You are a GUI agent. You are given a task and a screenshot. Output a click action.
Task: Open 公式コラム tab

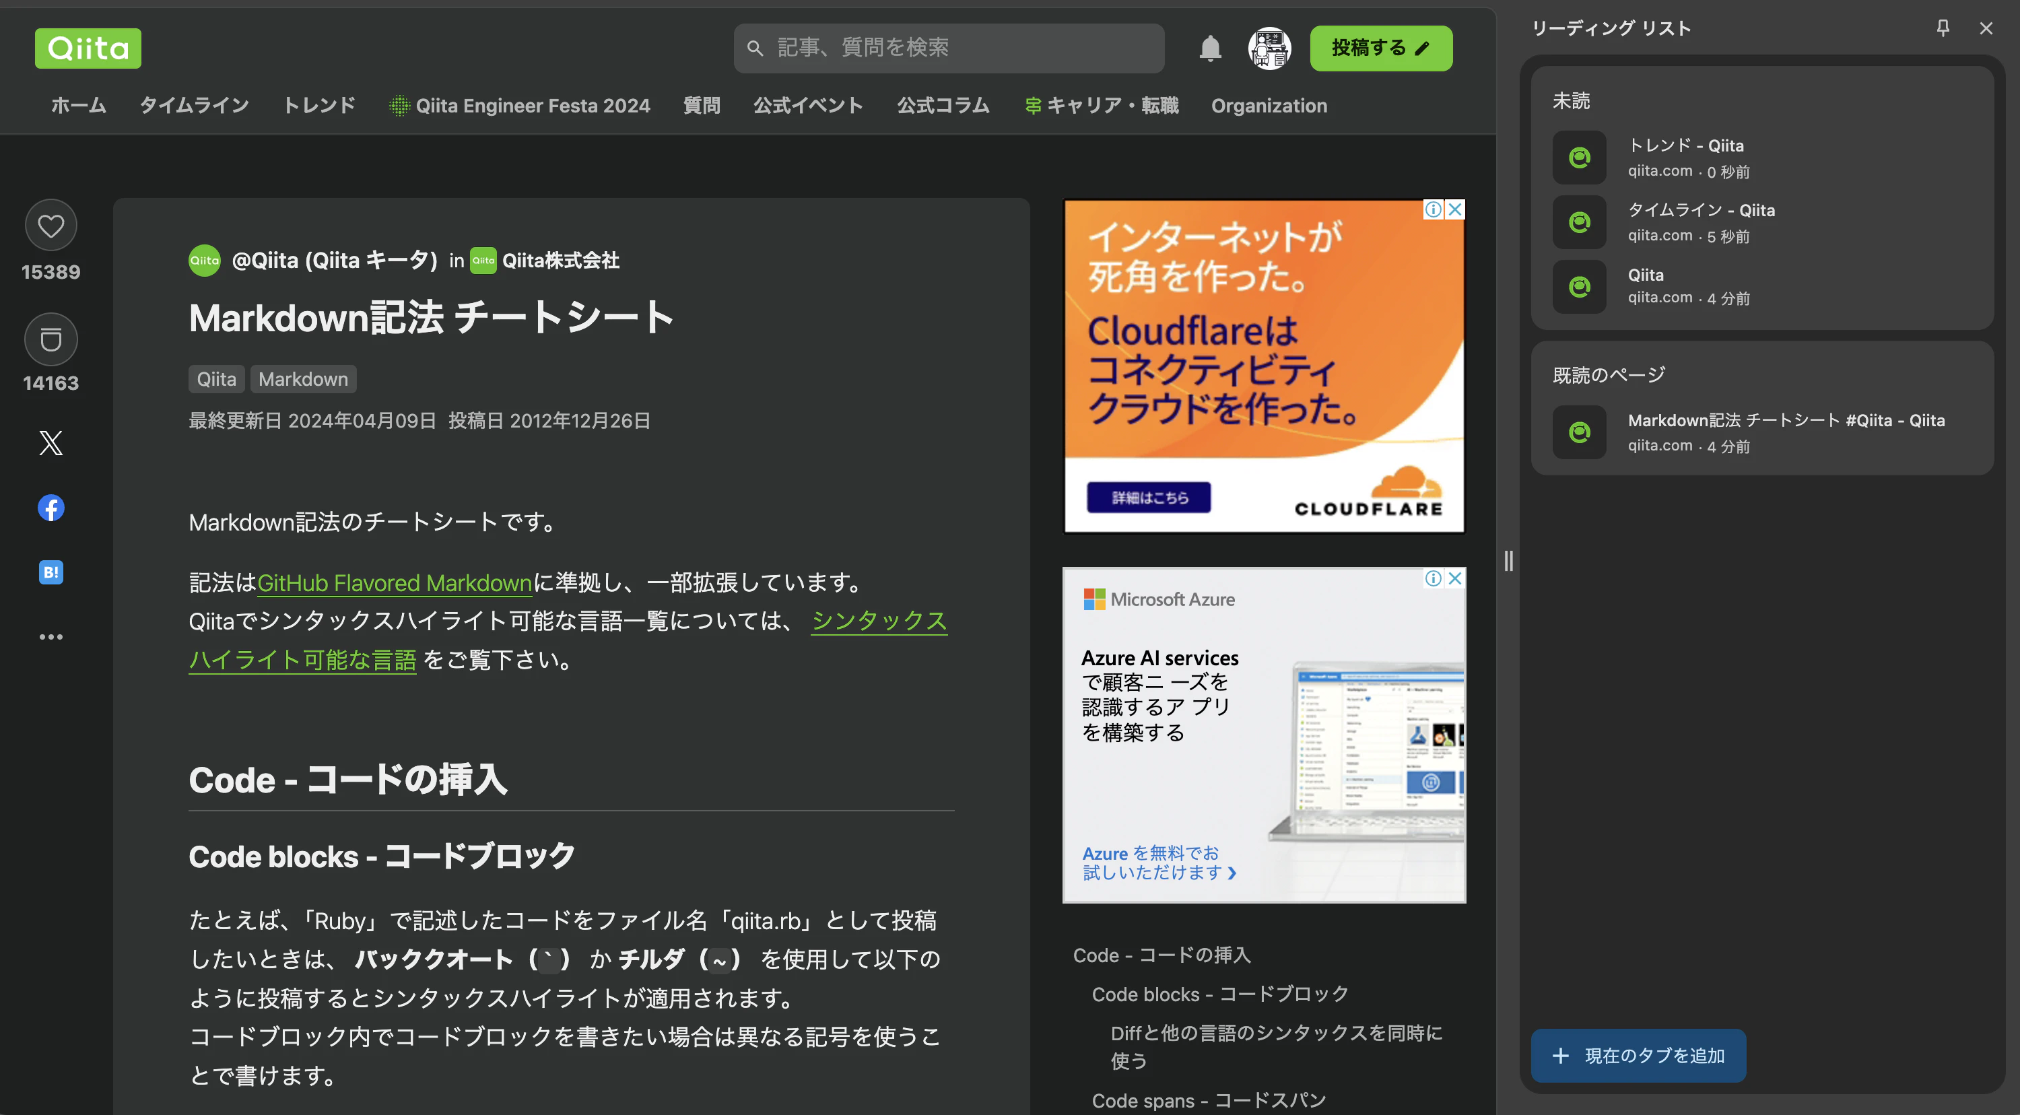click(x=943, y=105)
